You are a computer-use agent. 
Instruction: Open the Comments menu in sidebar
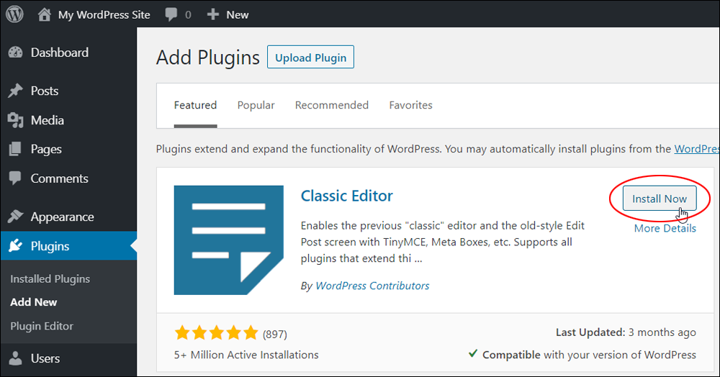point(59,178)
